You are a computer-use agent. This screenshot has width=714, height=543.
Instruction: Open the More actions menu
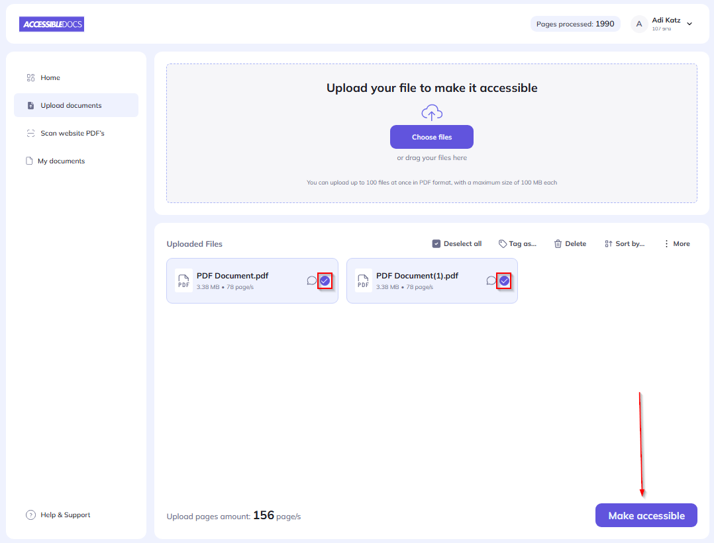click(x=676, y=243)
